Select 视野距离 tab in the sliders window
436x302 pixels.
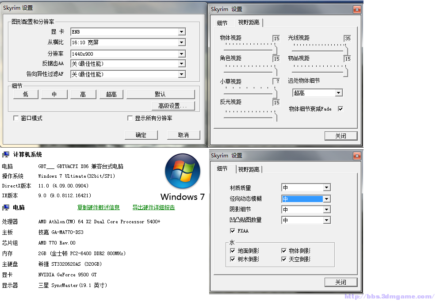249,22
